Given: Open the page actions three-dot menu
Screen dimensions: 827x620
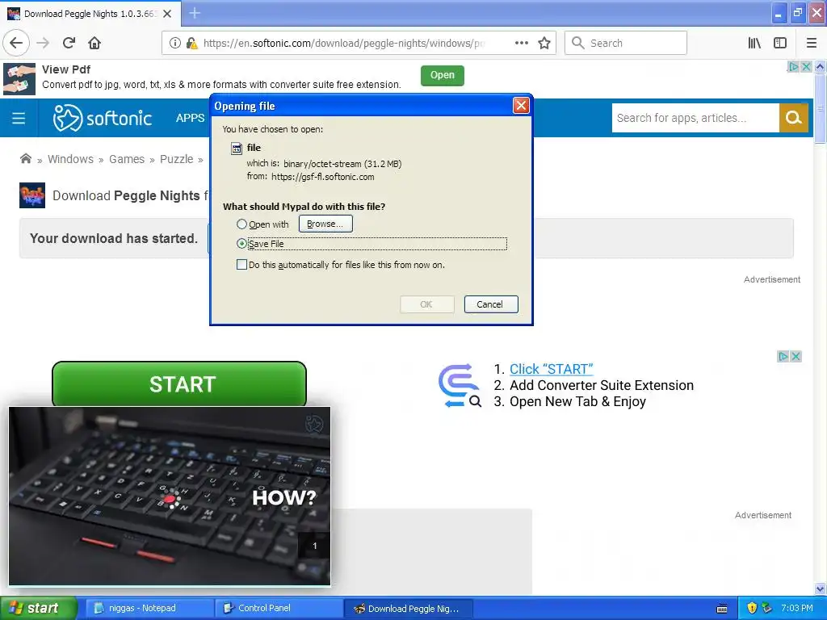Looking at the screenshot, I should [x=522, y=44].
